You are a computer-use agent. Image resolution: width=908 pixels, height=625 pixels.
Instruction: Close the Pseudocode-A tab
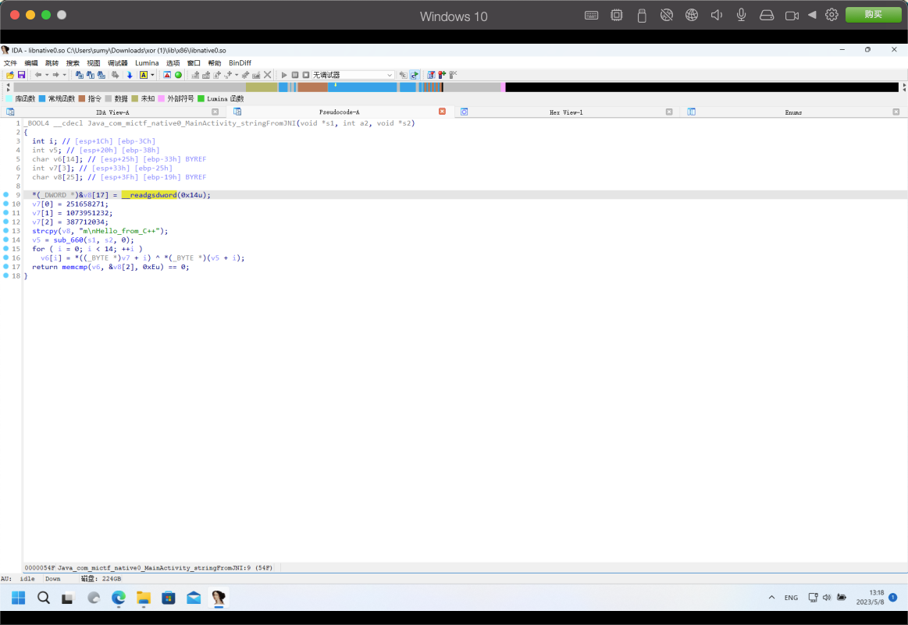(442, 112)
